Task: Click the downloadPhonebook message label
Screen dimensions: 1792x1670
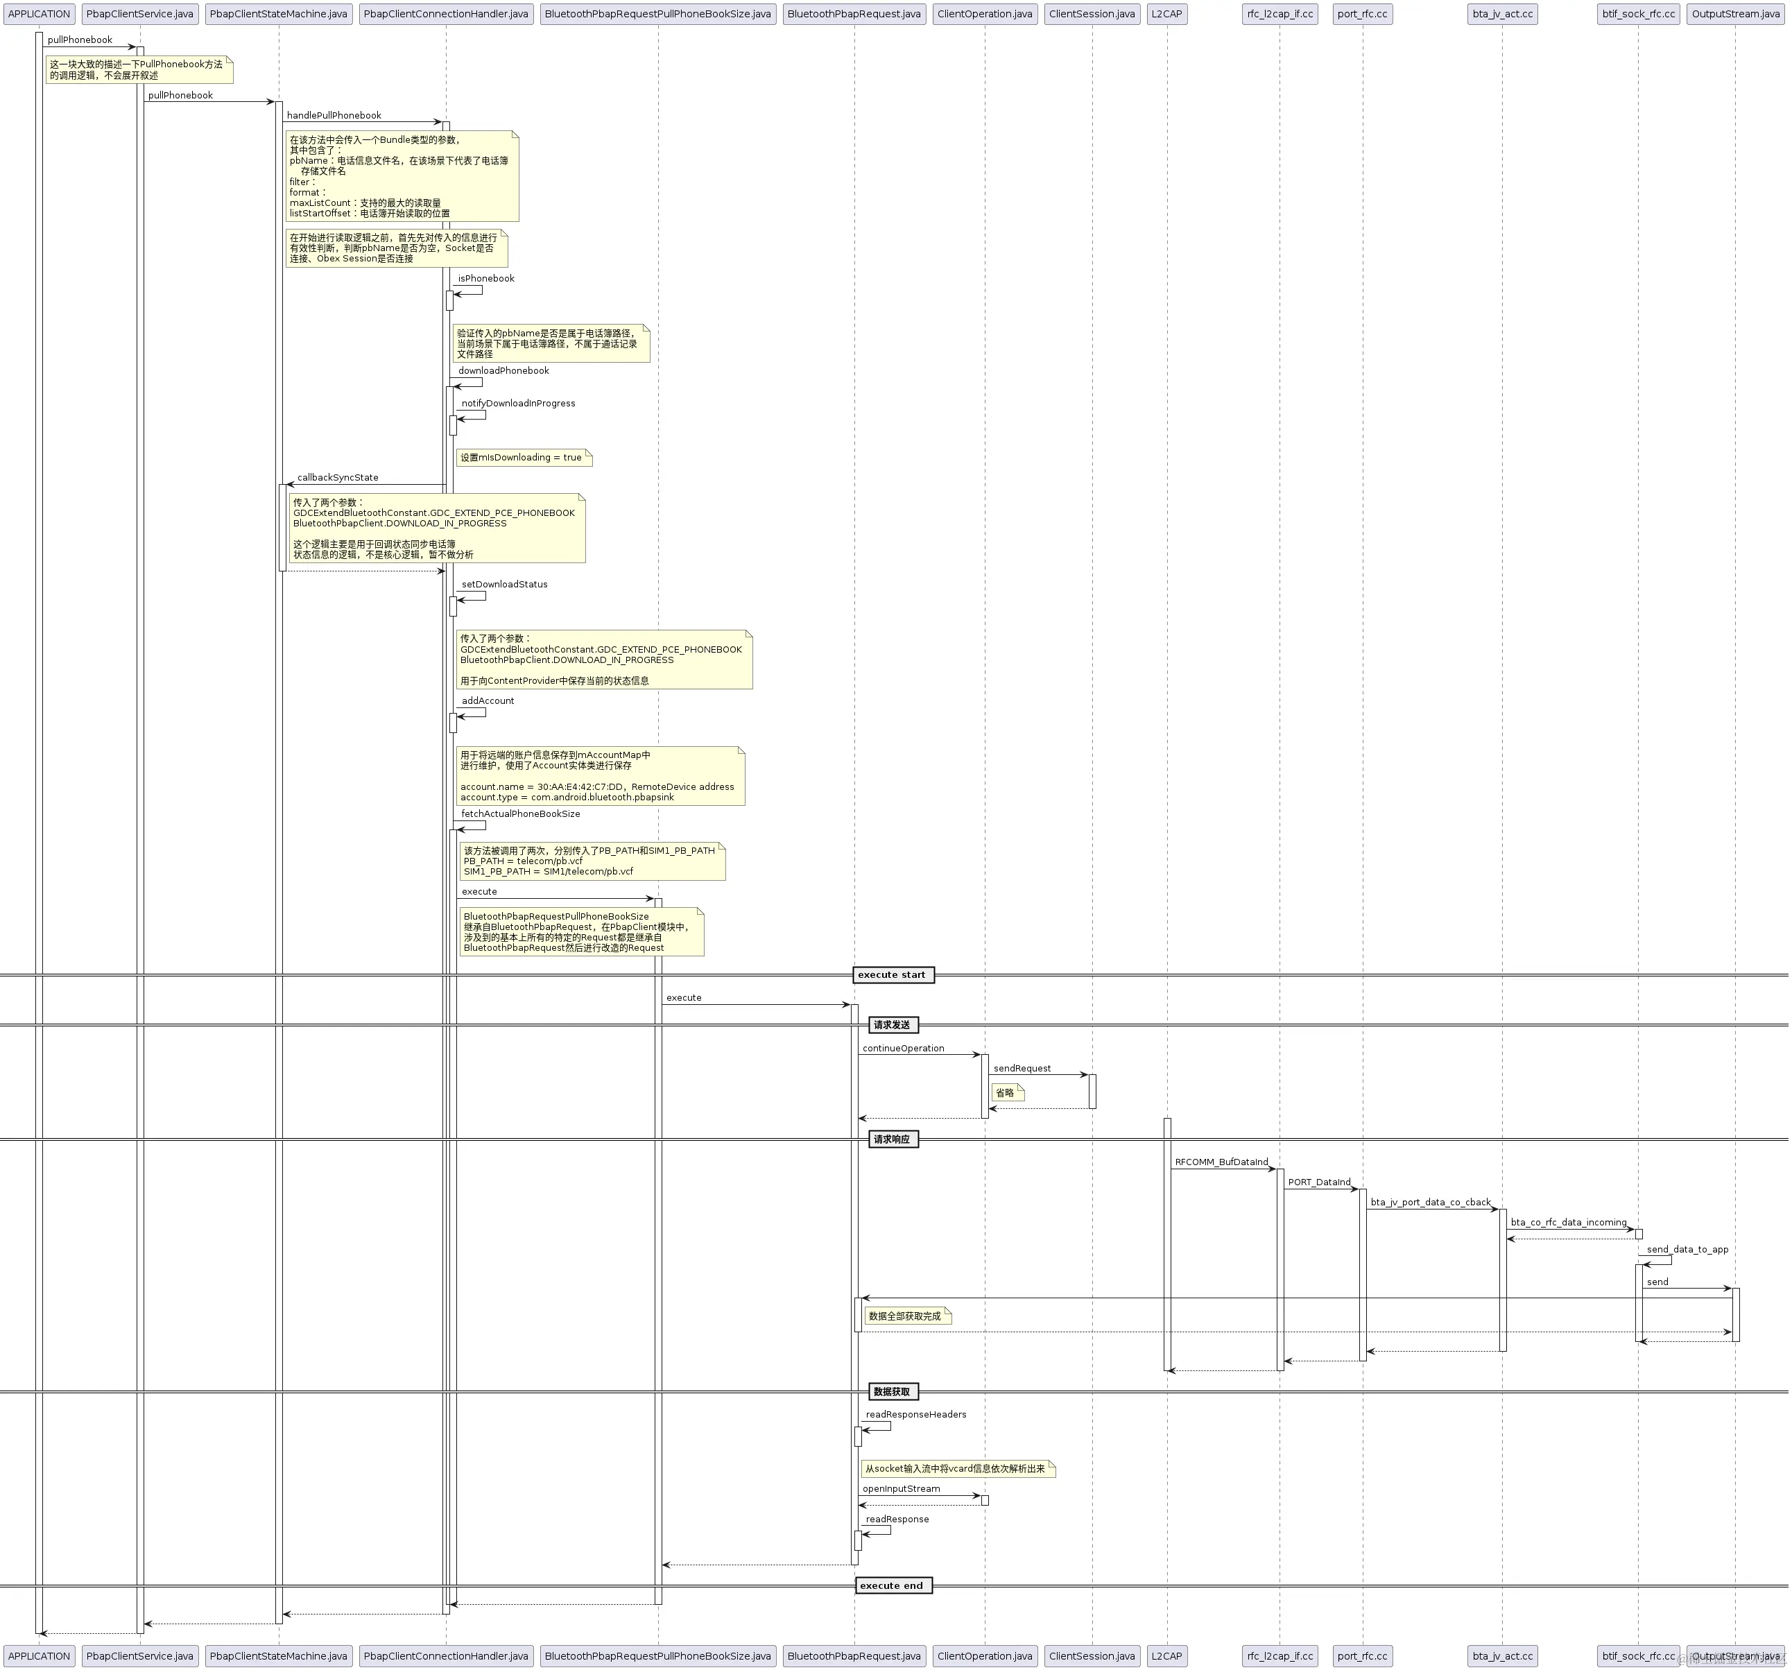Action: (503, 370)
